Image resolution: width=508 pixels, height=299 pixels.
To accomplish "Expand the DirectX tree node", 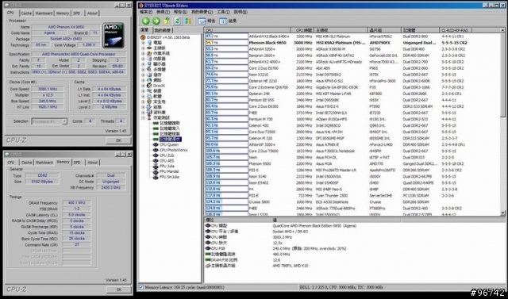I will point(143,86).
